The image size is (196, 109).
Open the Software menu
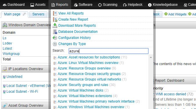(83, 5)
